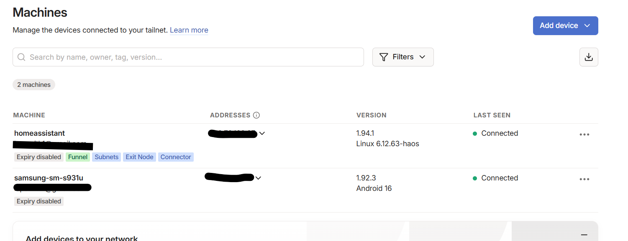Image resolution: width=628 pixels, height=241 pixels.
Task: Click the homeassistant machine name
Action: tap(39, 133)
